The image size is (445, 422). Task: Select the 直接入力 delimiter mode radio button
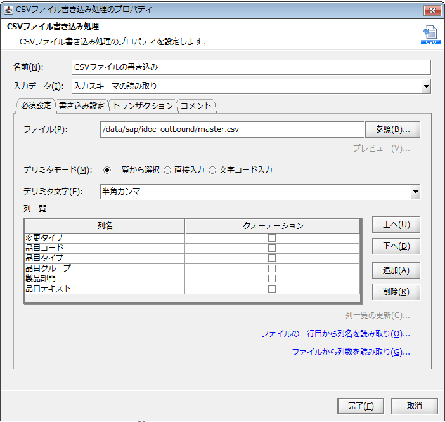167,170
